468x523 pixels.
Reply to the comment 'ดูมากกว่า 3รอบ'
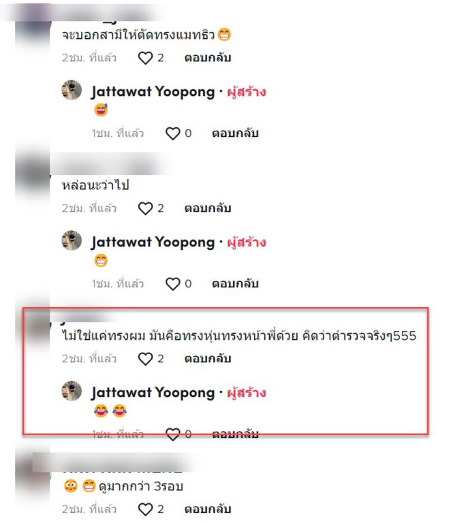tap(208, 509)
